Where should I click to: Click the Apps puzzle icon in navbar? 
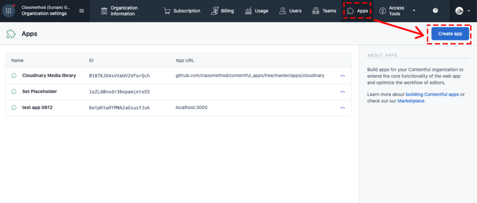tap(350, 11)
